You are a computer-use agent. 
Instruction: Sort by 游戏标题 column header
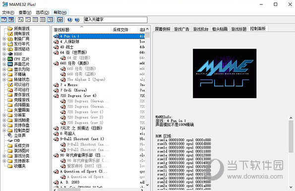[81, 30]
